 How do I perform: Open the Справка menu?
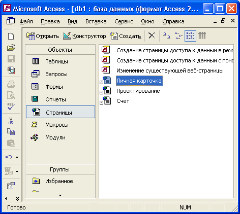click(x=173, y=21)
